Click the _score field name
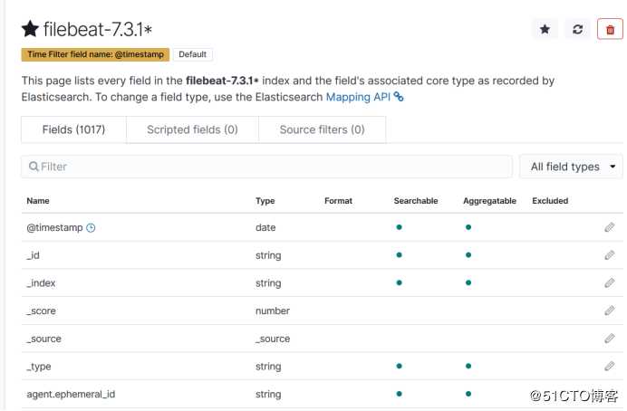627x411 pixels. [x=41, y=311]
